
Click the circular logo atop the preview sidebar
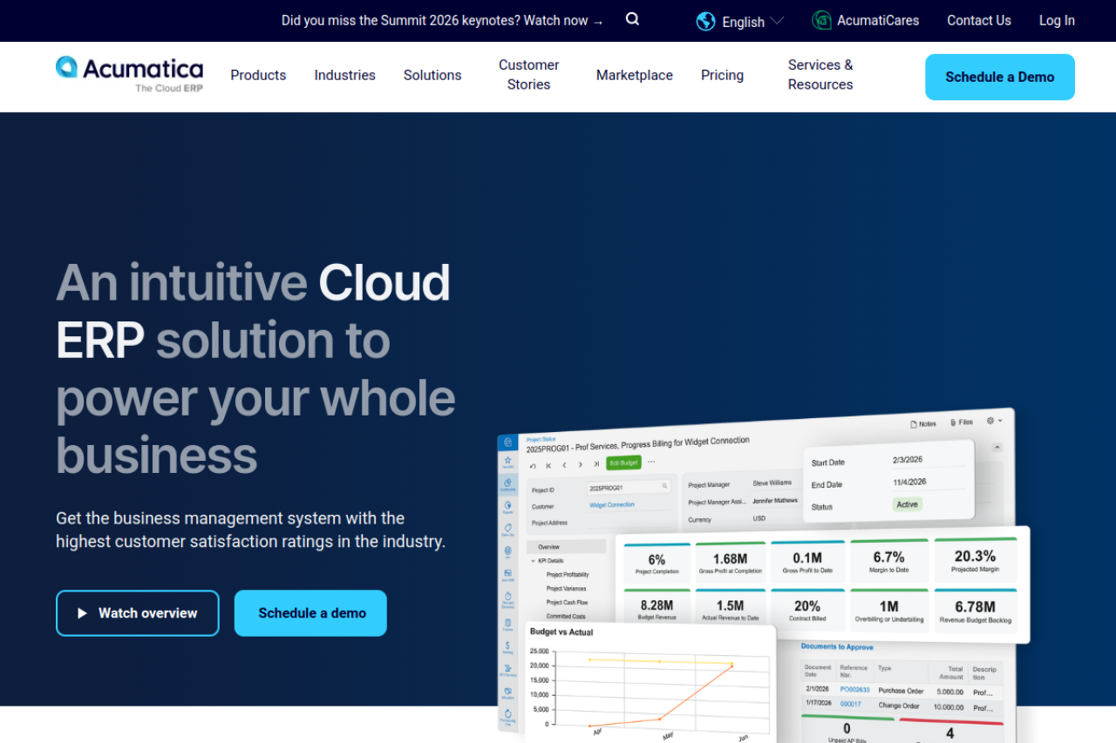508,442
